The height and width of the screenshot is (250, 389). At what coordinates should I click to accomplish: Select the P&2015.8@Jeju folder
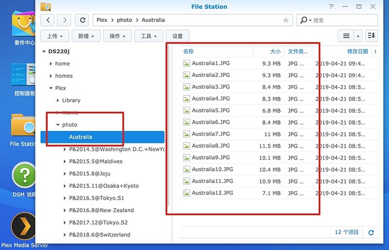click(x=90, y=174)
